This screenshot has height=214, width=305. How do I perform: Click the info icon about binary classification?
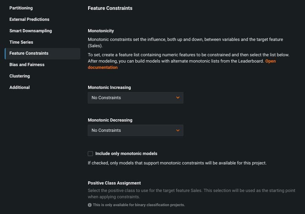pos(89,205)
